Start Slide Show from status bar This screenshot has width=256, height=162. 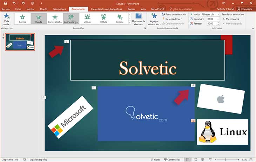(210, 160)
